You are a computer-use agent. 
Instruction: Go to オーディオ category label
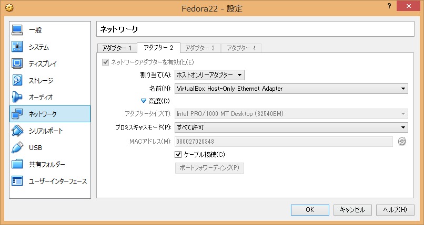tap(41, 97)
